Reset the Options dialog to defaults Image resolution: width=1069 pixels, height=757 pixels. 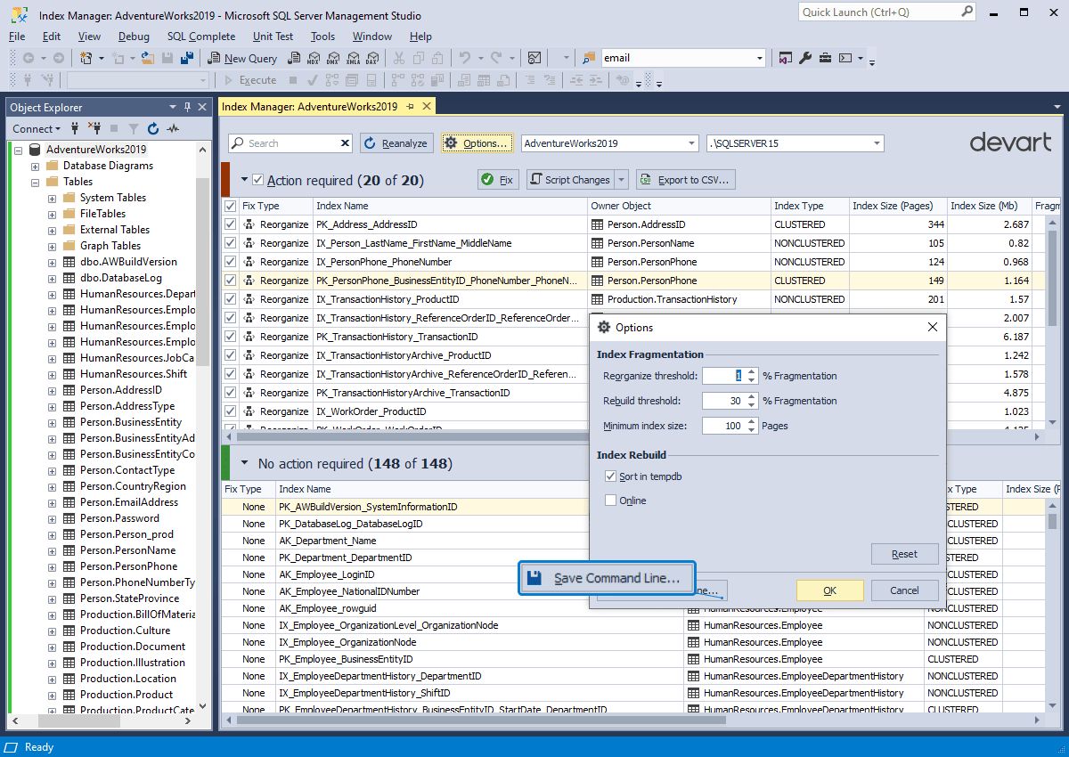(903, 553)
